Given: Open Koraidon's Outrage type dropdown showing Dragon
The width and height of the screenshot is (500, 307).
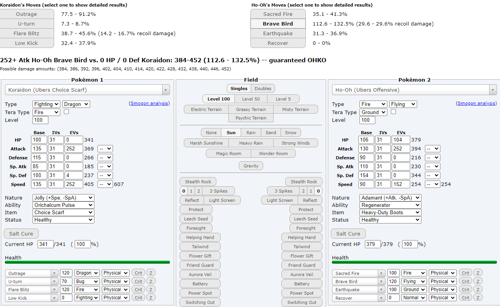Looking at the screenshot, I should click(87, 273).
